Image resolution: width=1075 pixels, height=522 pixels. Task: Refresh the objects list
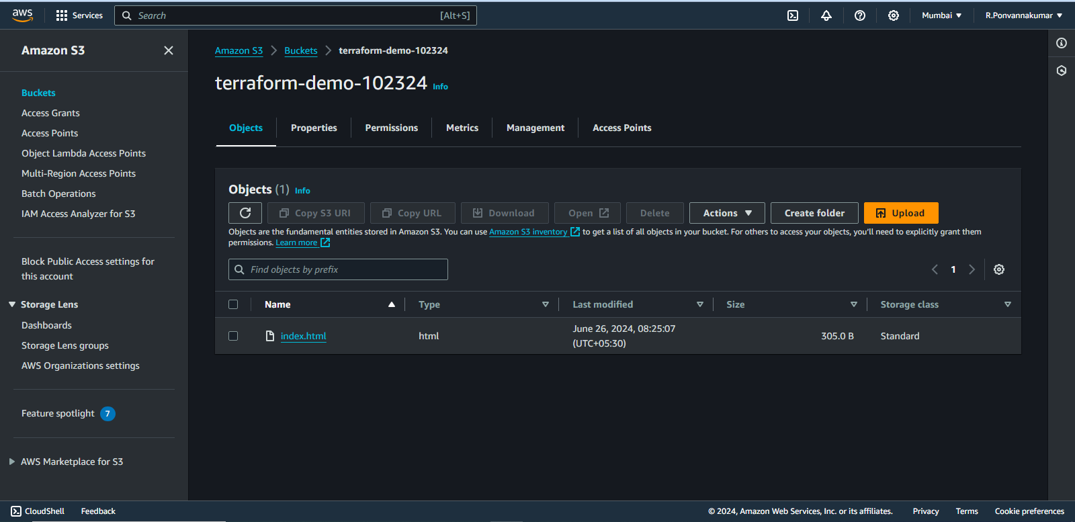tap(245, 213)
